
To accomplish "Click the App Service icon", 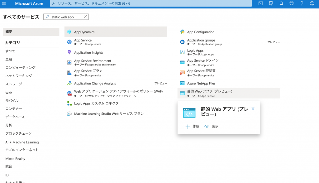I will [x=69, y=42].
